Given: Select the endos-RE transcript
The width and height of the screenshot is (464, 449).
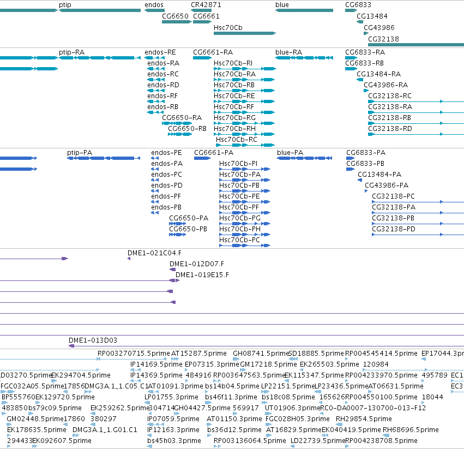Looking at the screenshot, I should (x=154, y=58).
